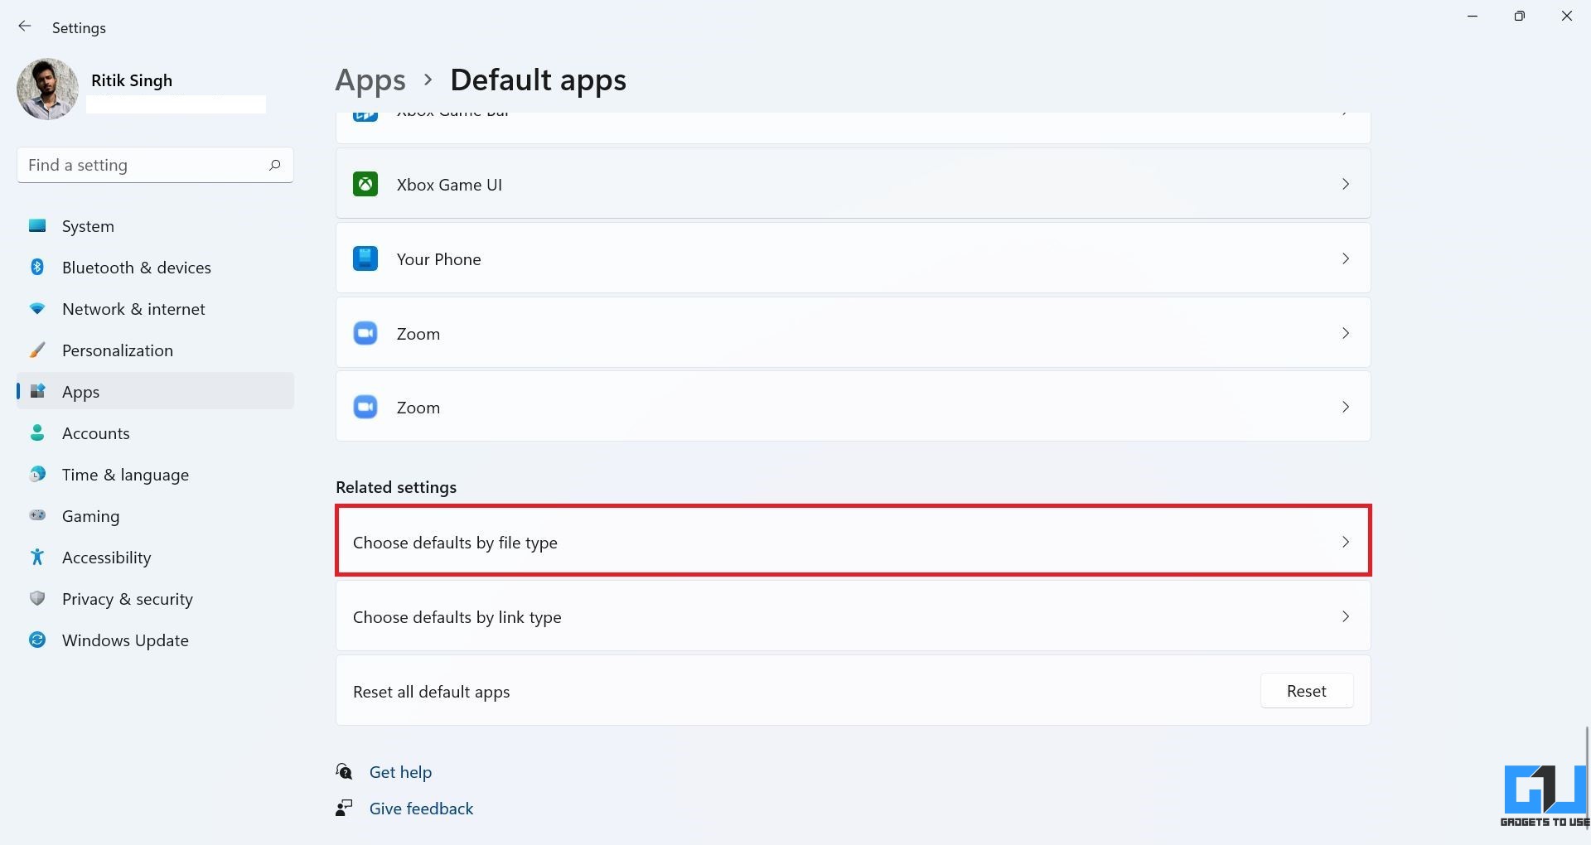Select the Personalization paintbrush icon
The height and width of the screenshot is (845, 1591).
[37, 350]
